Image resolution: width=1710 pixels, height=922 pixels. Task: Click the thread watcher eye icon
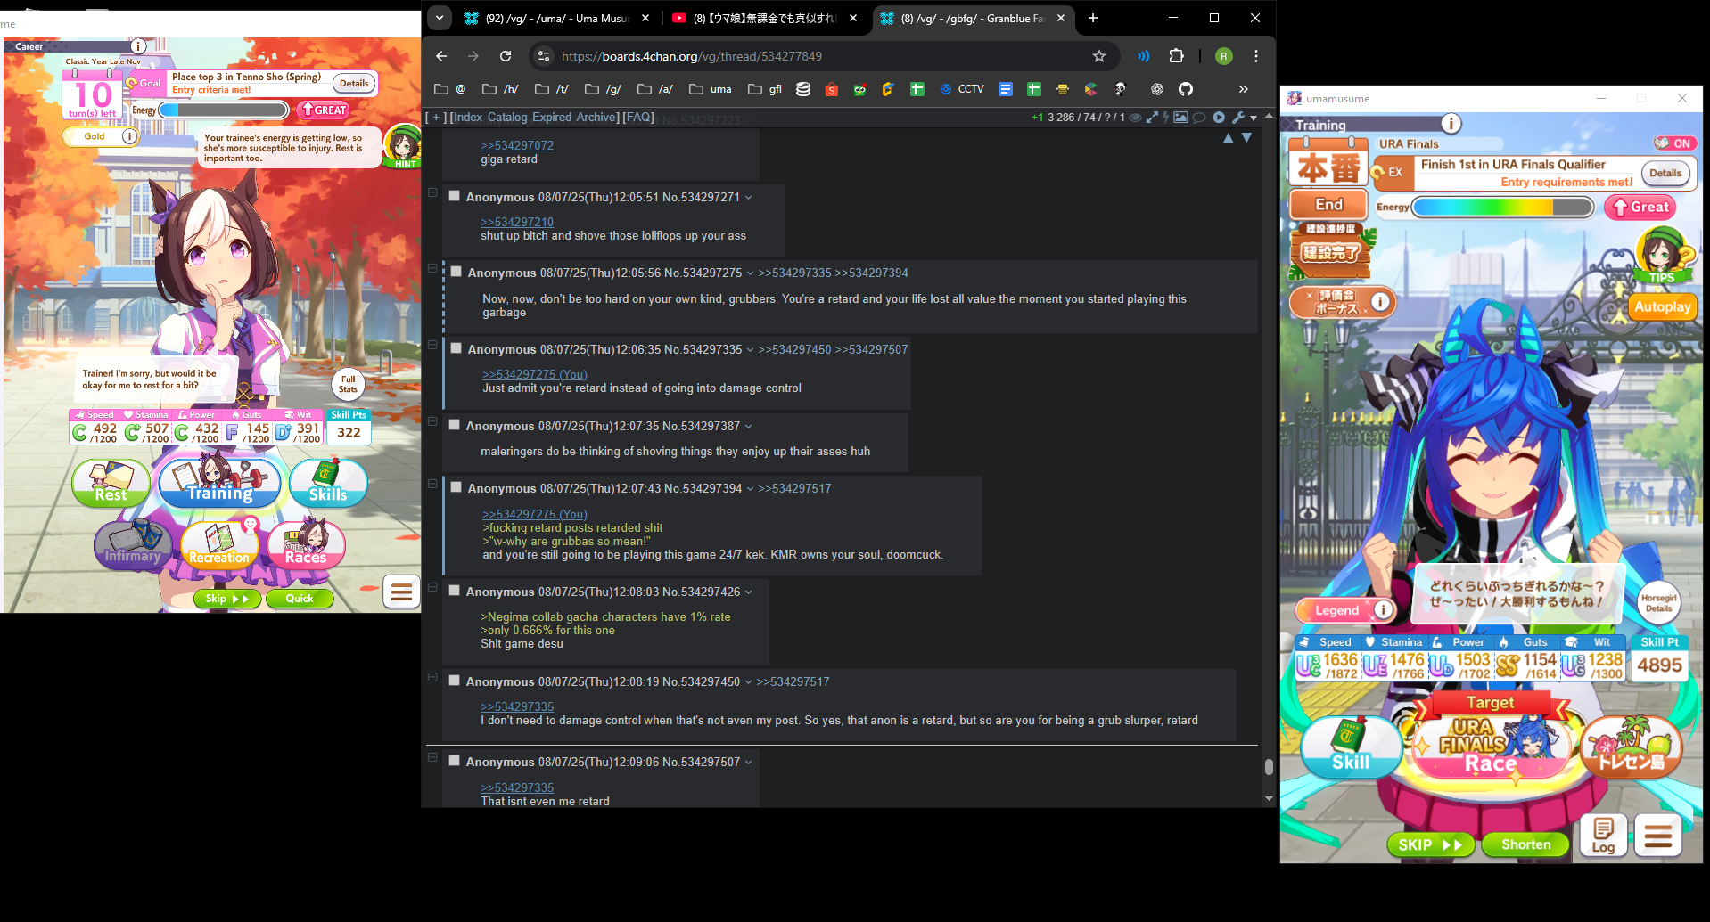(1135, 118)
